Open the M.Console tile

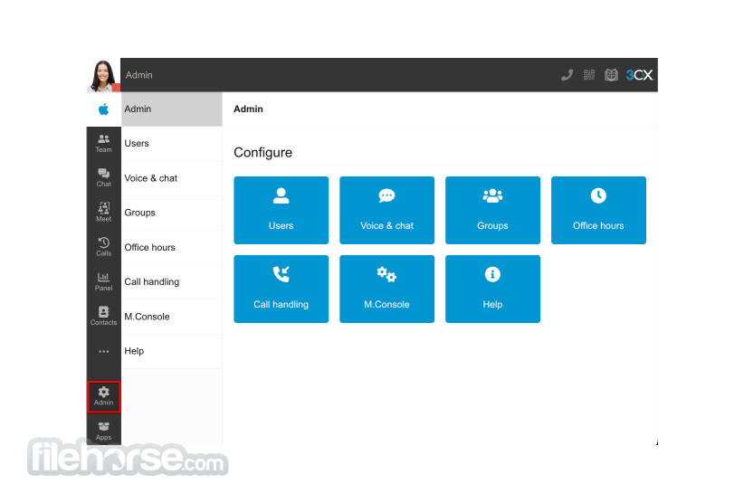[x=386, y=289]
